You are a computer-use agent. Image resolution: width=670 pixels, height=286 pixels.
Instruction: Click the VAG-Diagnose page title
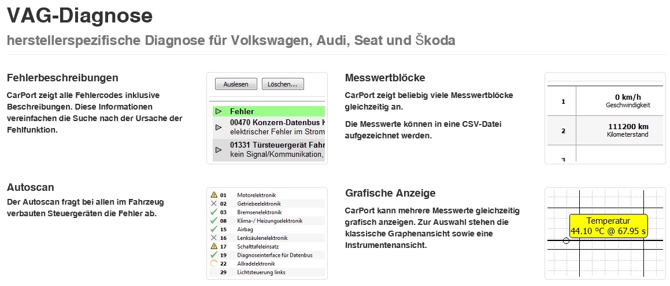click(80, 16)
